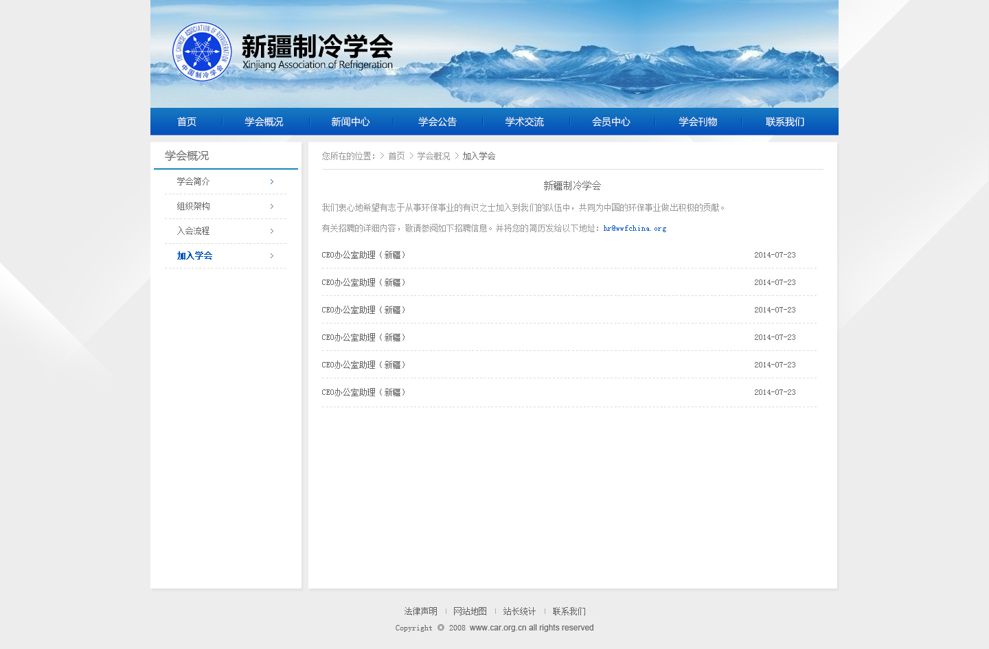Open the 网站地图 footer link
The image size is (989, 649).
[470, 611]
